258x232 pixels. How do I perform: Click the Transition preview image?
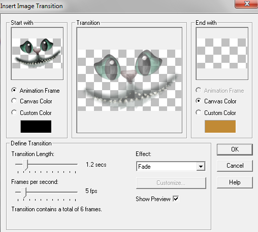click(130, 80)
